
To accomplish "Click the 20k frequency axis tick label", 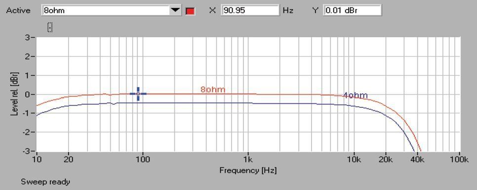I will tap(386, 159).
